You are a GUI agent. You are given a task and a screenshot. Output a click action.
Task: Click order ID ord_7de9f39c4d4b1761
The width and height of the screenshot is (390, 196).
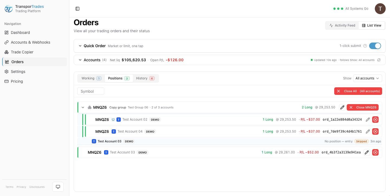tap(342, 131)
